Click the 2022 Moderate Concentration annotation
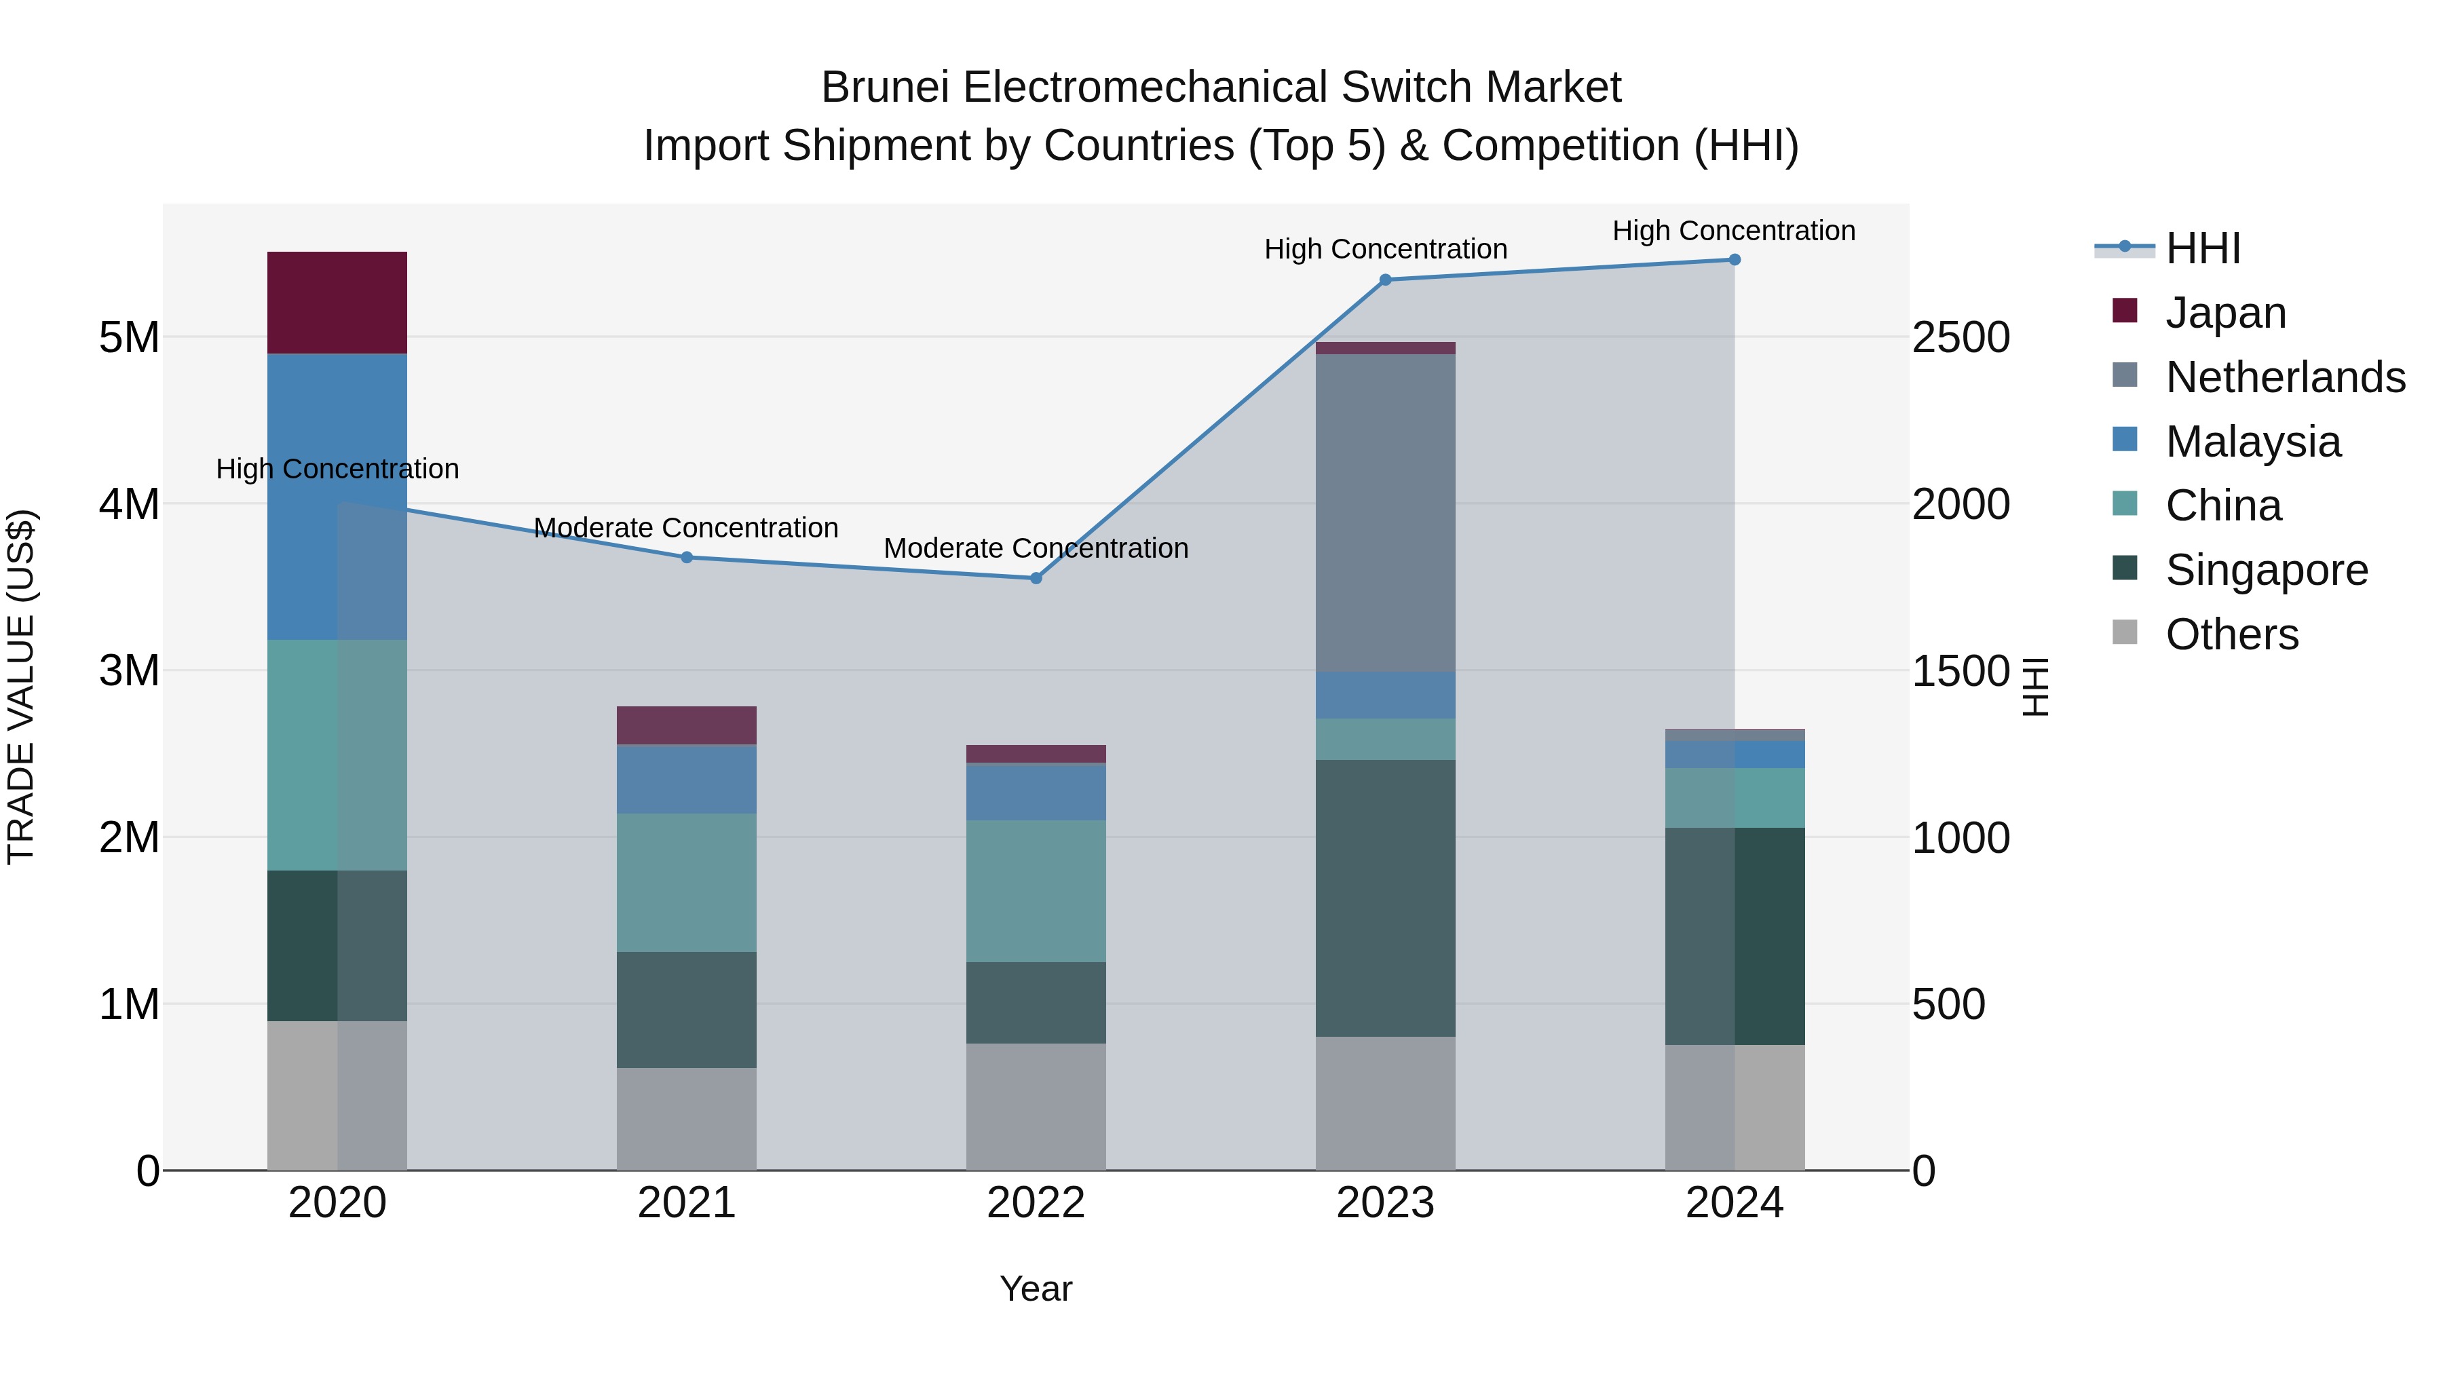 point(1036,549)
